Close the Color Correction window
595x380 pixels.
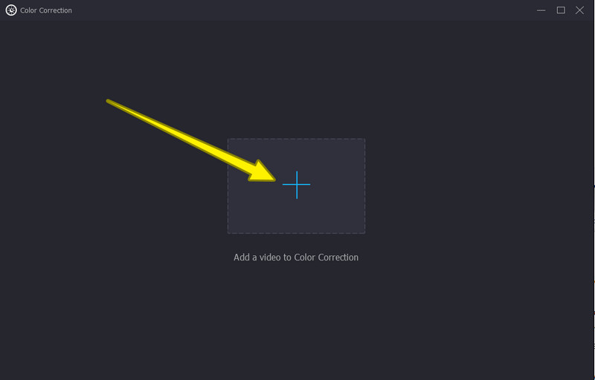[x=579, y=10]
